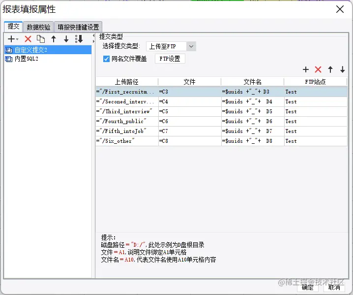
Task: Click the sort submit items icon
Action: pyautogui.click(x=79, y=39)
